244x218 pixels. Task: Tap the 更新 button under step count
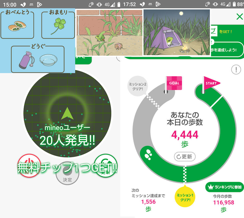click(x=185, y=156)
